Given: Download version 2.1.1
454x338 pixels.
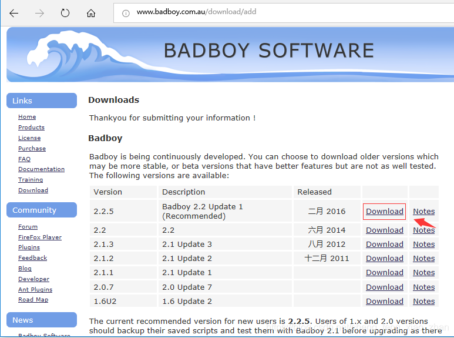Looking at the screenshot, I should (385, 273).
